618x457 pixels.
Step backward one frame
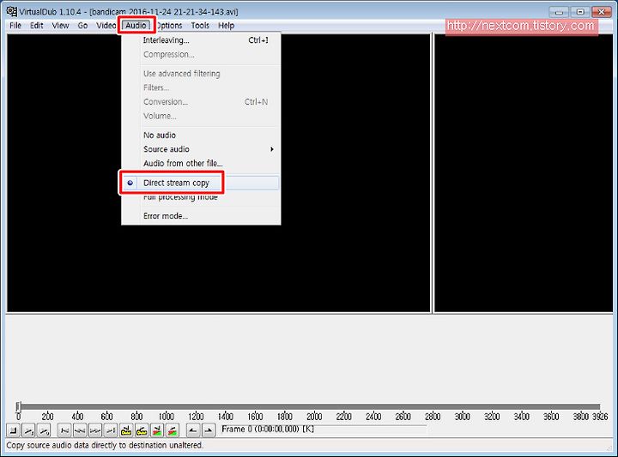coord(80,430)
